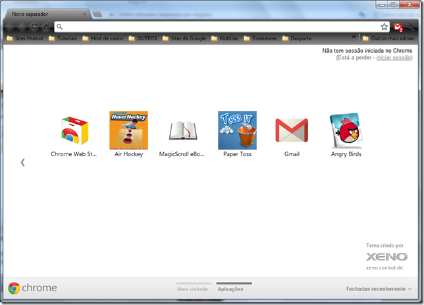Show hidden bookmarks via double chevron
Screen dimensions: 424x305
354,36
